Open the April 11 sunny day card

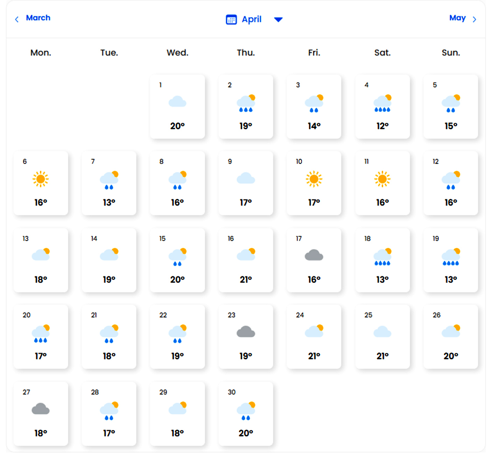point(382,183)
